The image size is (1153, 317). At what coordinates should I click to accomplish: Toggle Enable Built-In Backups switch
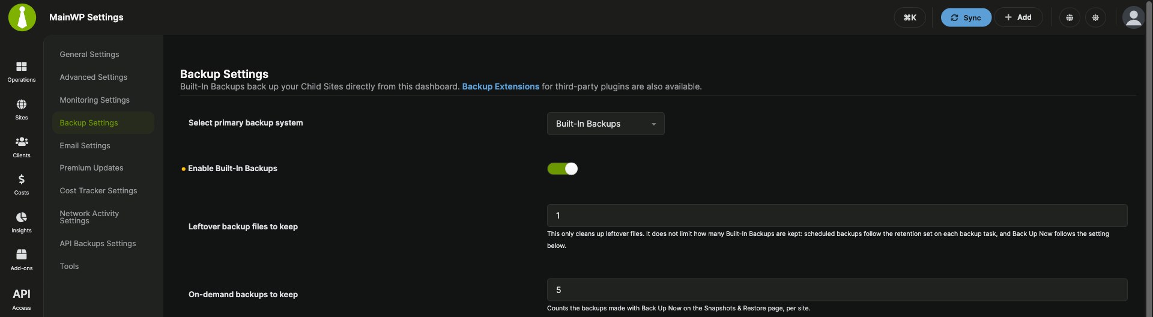563,169
